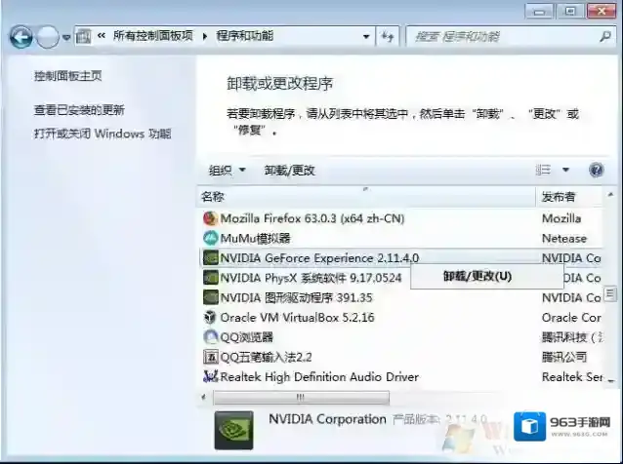Open the 组织 dropdown menu
Screen dimensions: 623x464
pos(228,170)
